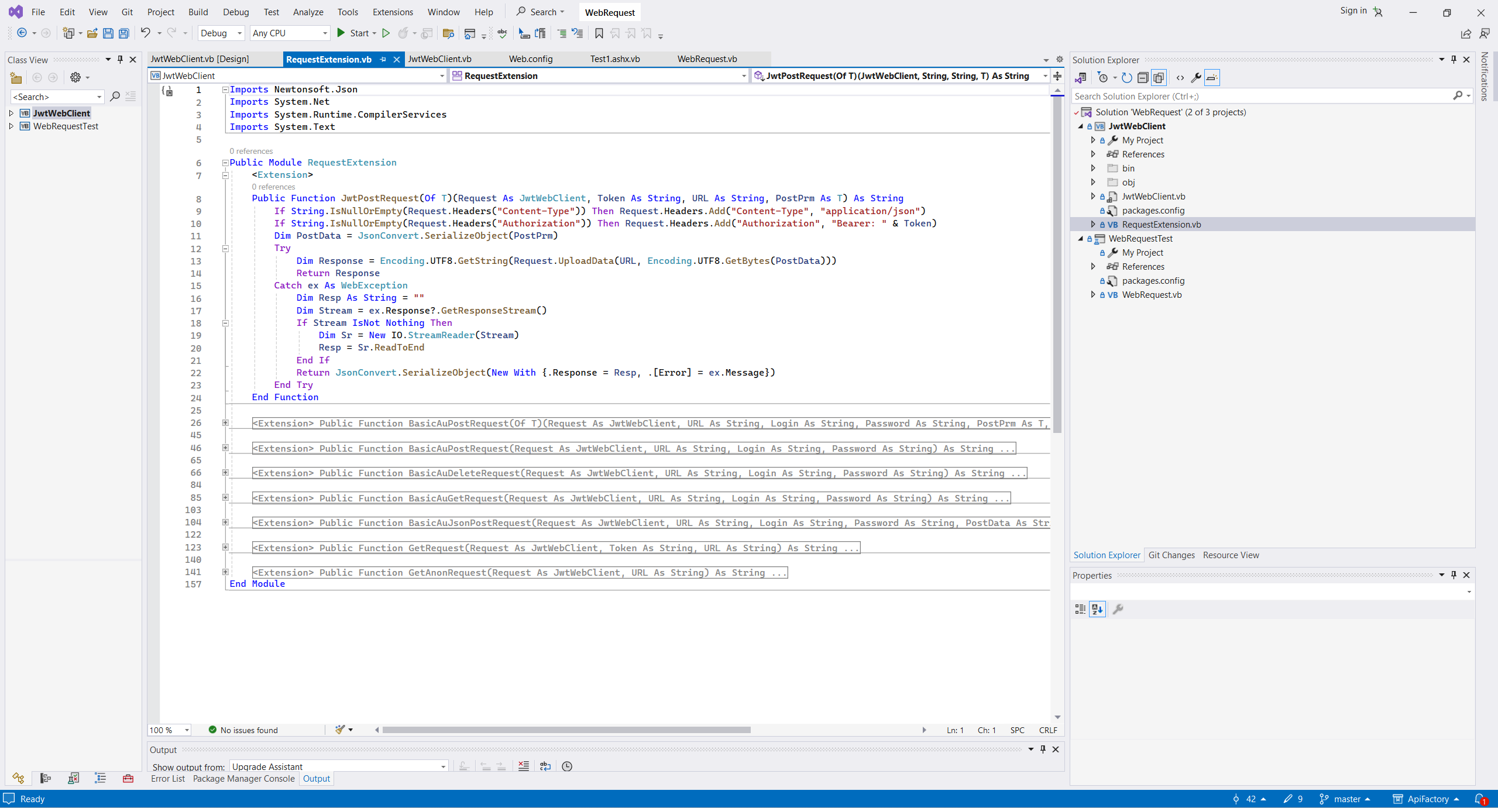Click Collapse All icon in Solution Explorer
Image resolution: width=1498 pixels, height=808 pixels.
point(1143,77)
